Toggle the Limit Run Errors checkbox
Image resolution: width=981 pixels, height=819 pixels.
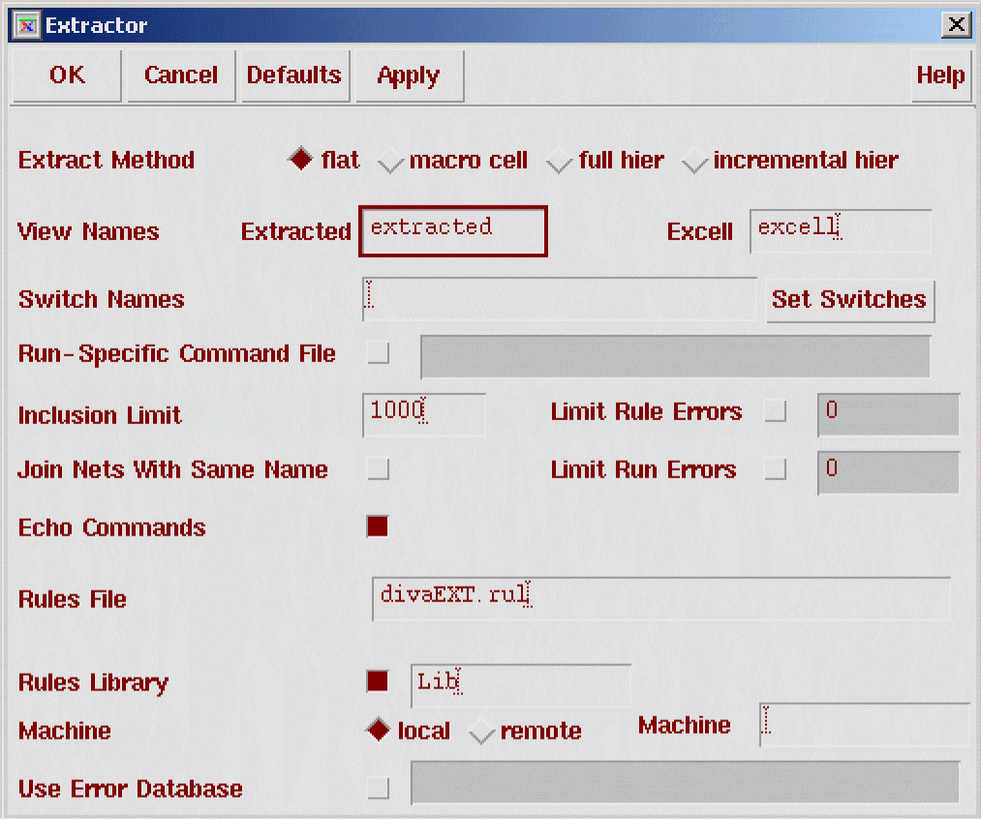pos(775,469)
